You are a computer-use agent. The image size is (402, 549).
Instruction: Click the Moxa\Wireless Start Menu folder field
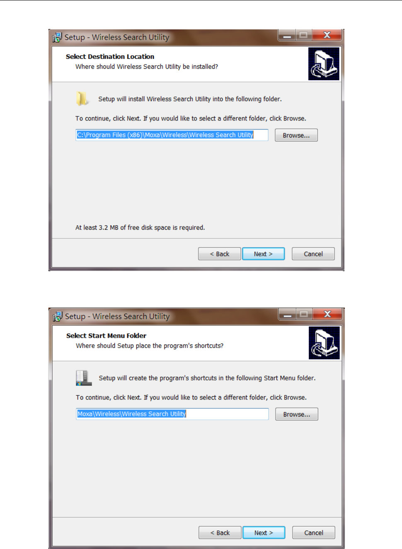tap(172, 414)
